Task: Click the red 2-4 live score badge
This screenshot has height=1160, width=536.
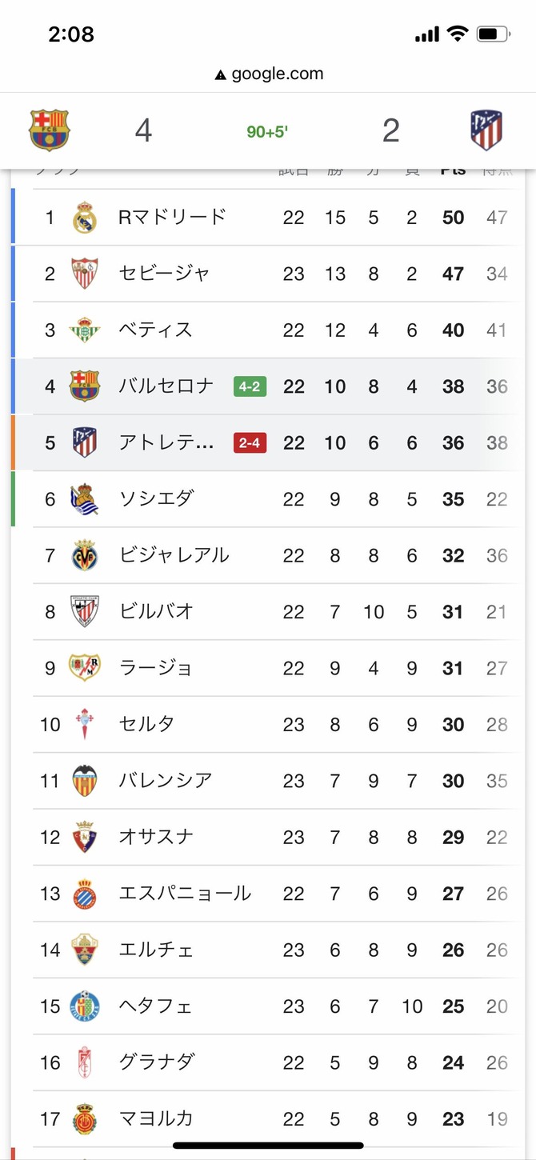Action: pyautogui.click(x=250, y=442)
